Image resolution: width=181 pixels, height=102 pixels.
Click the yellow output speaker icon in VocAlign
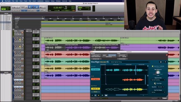(x=99, y=95)
